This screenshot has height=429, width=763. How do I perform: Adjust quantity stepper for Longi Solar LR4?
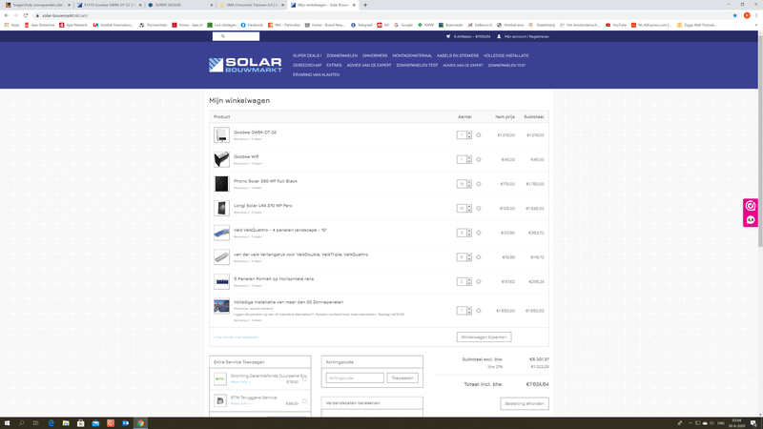coord(469,208)
